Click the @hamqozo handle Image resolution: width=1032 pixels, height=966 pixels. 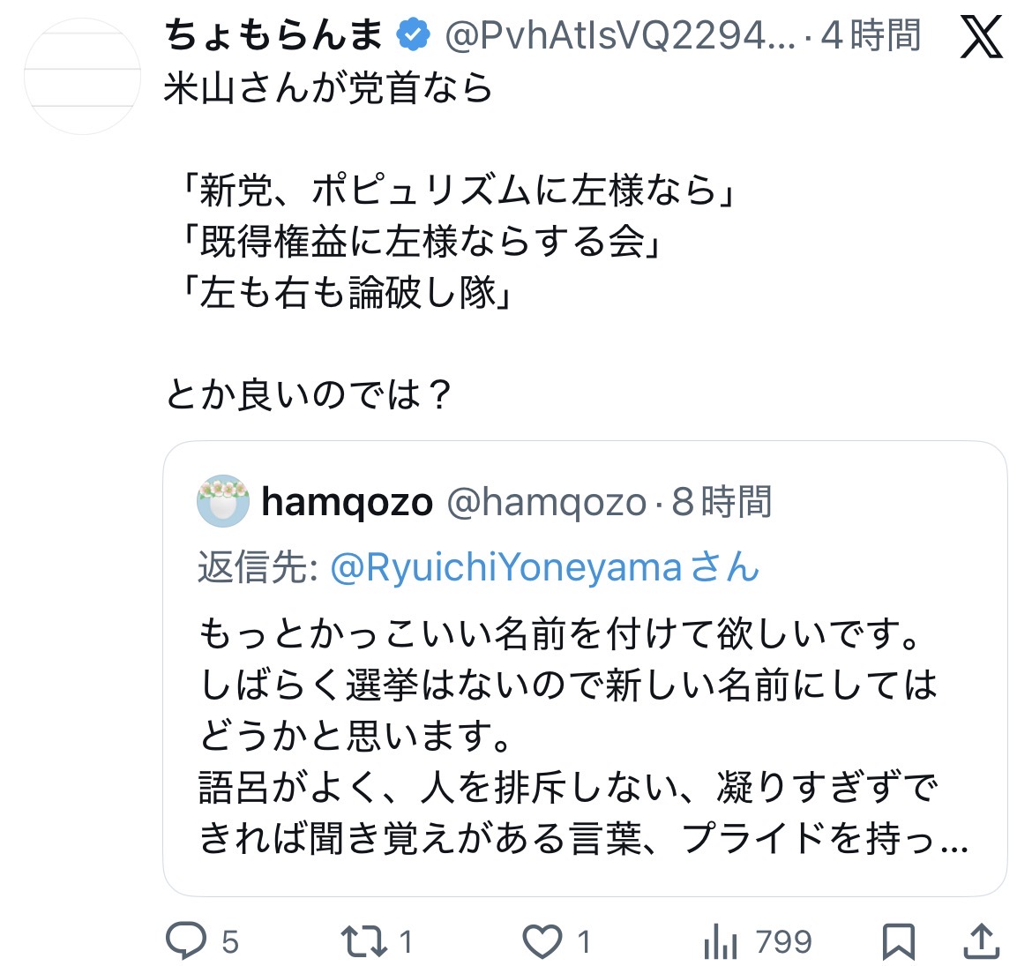pos(546,503)
